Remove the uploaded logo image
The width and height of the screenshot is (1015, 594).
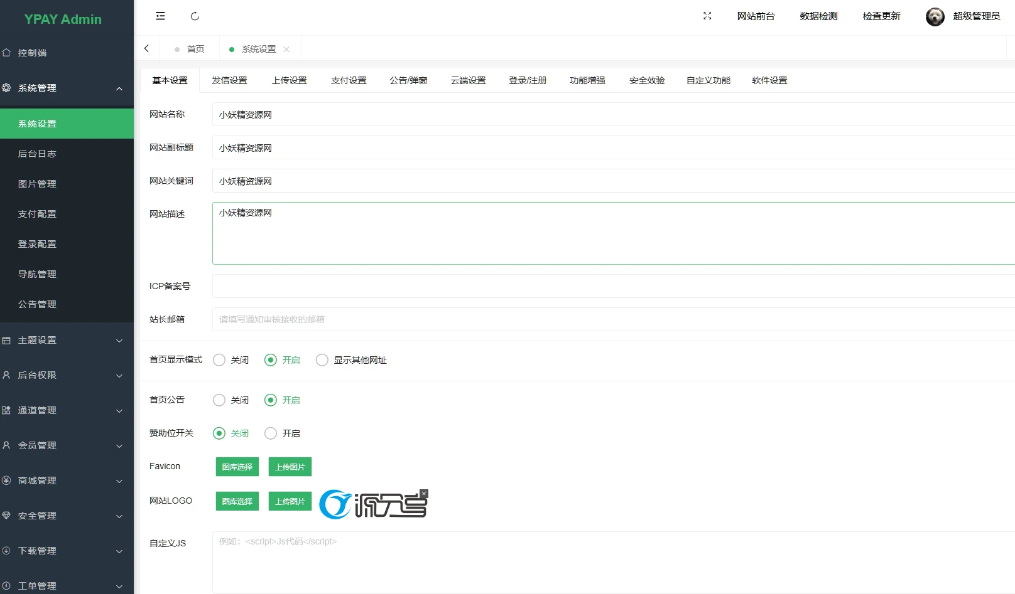[x=424, y=494]
